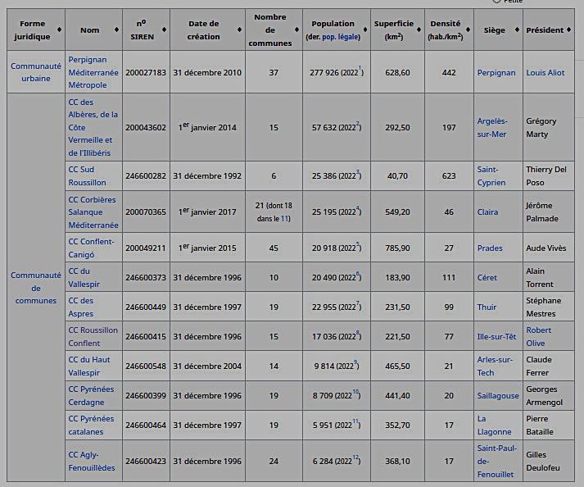Open footnote 2 on population 57 632
Image resolution: width=584 pixels, height=487 pixels.
click(358, 124)
